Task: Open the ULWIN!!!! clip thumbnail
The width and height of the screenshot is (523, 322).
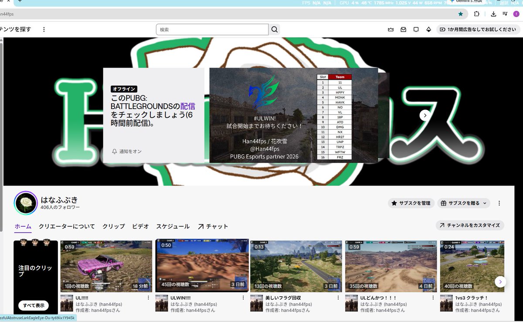Action: pyautogui.click(x=202, y=265)
